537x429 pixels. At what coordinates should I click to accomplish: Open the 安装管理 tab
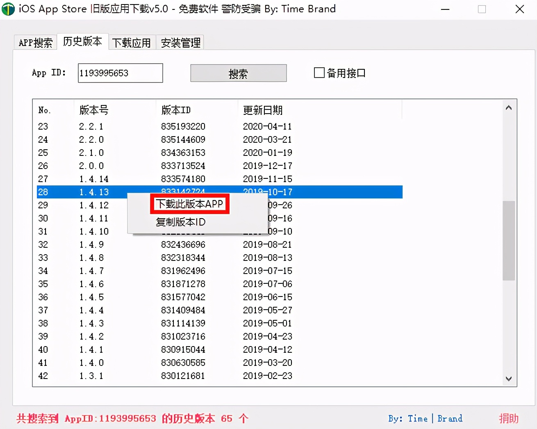(x=180, y=42)
